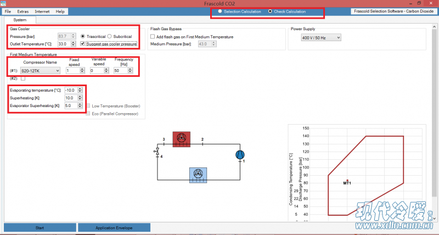Toggle Low Temperature (Booster) checkbox
The width and height of the screenshot is (439, 235).
point(88,106)
